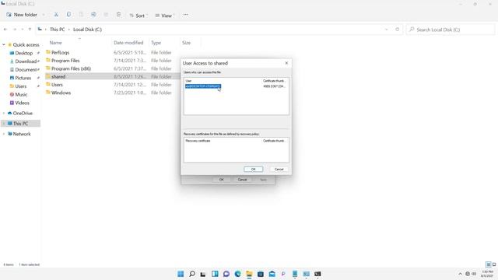Open Chat from the taskbar
The height and width of the screenshot is (280, 498).
[226, 274]
